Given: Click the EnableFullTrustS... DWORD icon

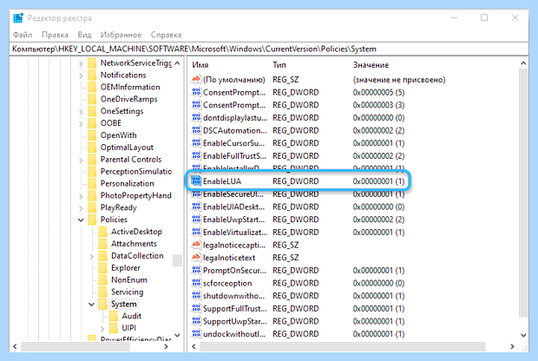Looking at the screenshot, I should coord(196,156).
